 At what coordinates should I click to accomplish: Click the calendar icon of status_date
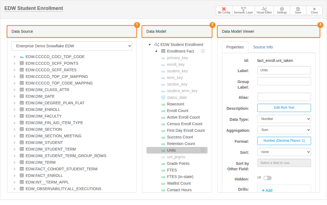[x=163, y=97]
